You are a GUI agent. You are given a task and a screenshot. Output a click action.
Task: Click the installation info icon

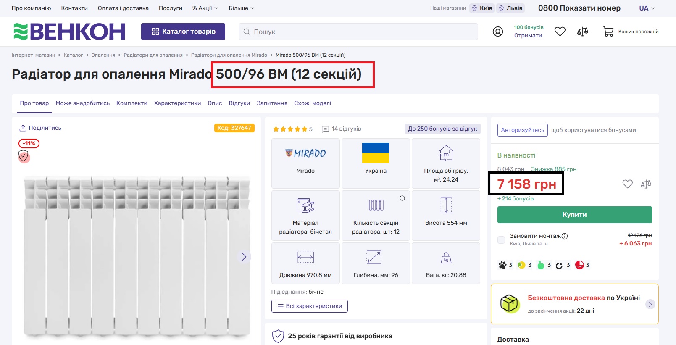tap(565, 236)
